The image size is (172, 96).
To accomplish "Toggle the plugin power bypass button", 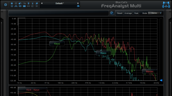I will 6,5.
